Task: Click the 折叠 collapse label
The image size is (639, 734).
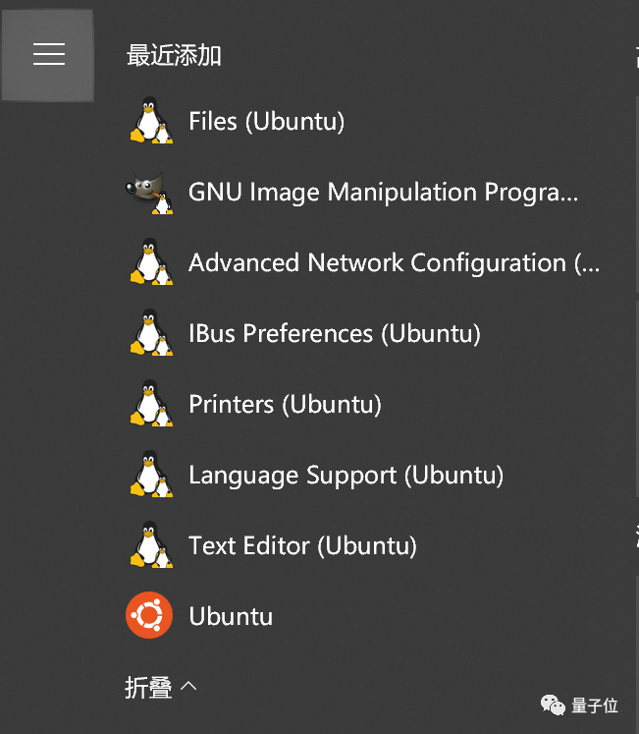Action: [x=149, y=688]
